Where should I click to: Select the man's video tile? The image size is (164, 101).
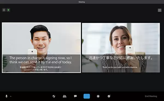(42, 48)
